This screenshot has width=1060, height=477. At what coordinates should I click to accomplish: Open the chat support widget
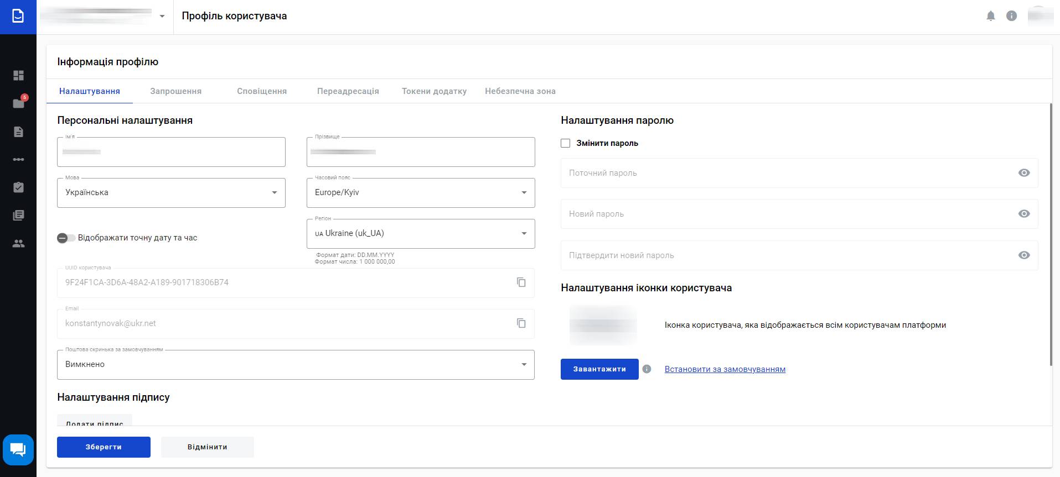pyautogui.click(x=18, y=449)
